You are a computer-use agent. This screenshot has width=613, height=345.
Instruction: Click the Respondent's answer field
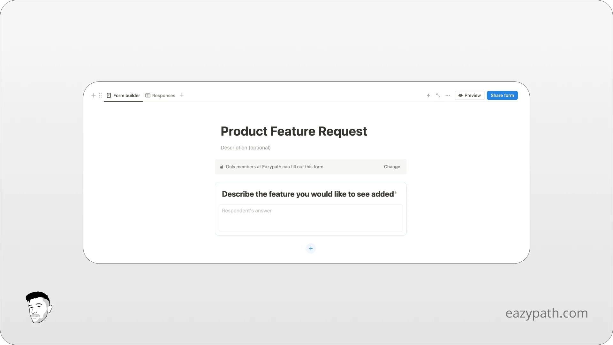311,218
